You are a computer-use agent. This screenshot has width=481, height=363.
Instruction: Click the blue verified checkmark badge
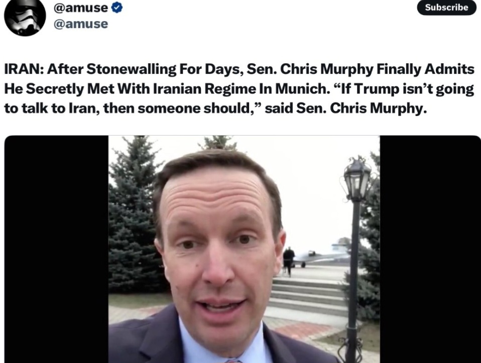pos(116,8)
